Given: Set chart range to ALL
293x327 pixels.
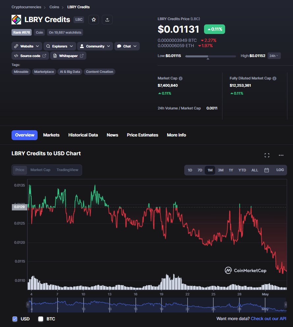Looking at the screenshot, I should [255, 170].
